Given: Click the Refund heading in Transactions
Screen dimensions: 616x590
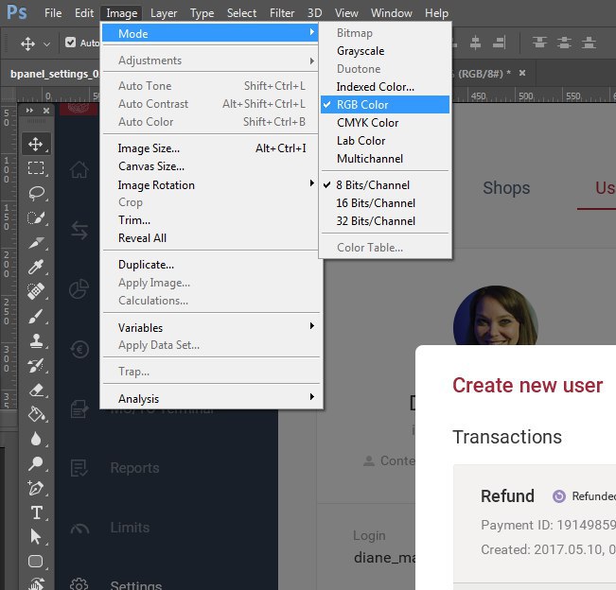Looking at the screenshot, I should [507, 496].
